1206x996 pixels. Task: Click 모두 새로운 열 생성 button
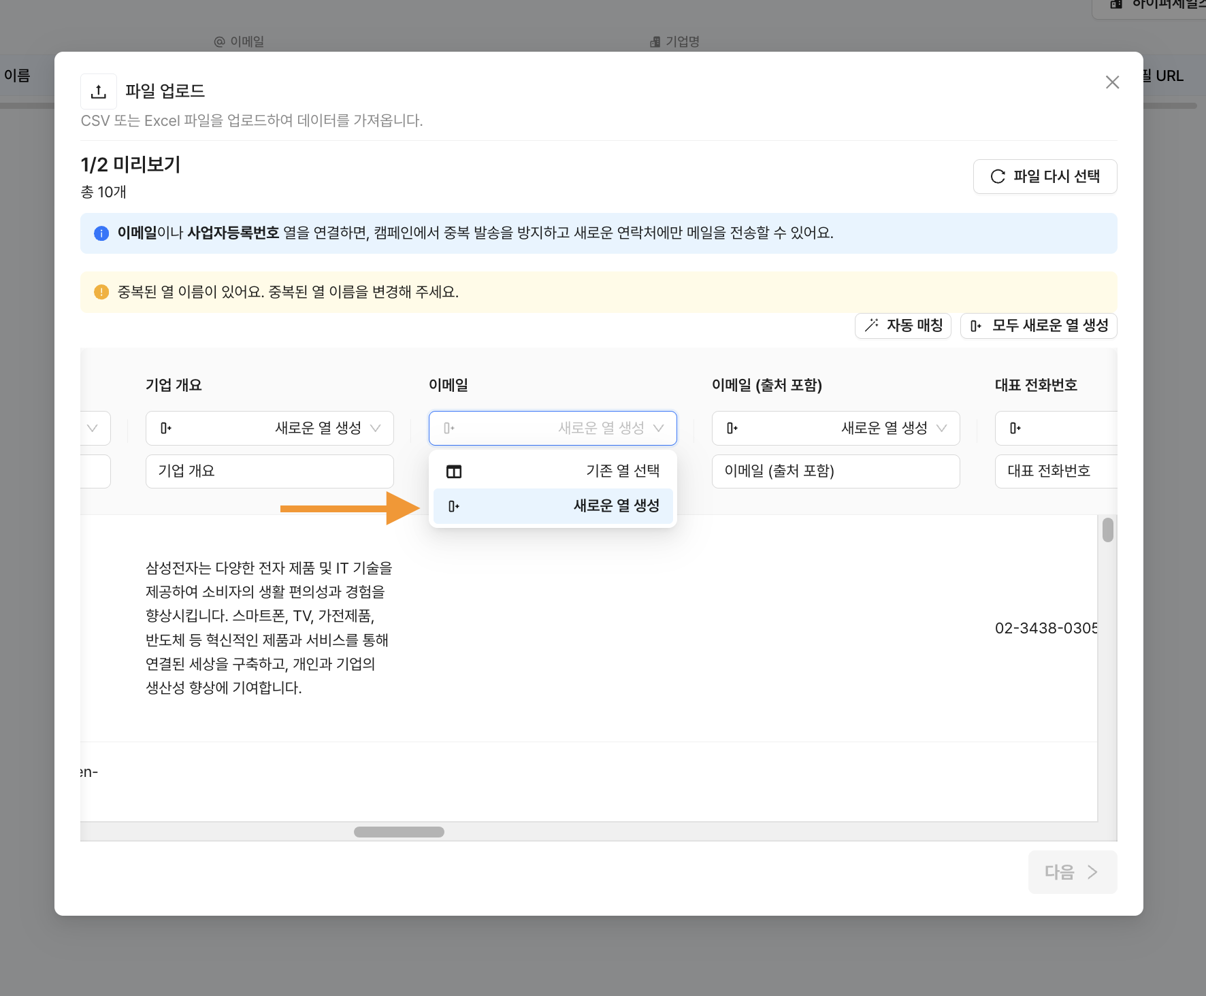(x=1039, y=326)
